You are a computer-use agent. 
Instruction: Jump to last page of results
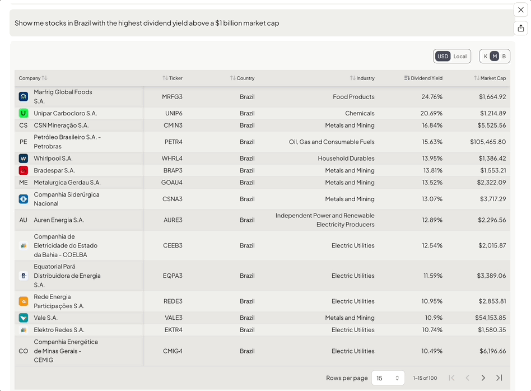pyautogui.click(x=499, y=378)
